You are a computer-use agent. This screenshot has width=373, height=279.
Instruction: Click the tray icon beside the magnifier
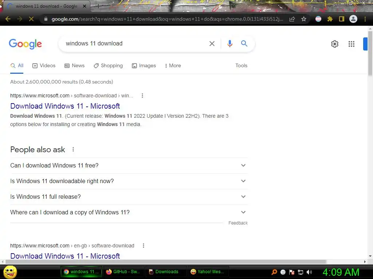[283, 272]
